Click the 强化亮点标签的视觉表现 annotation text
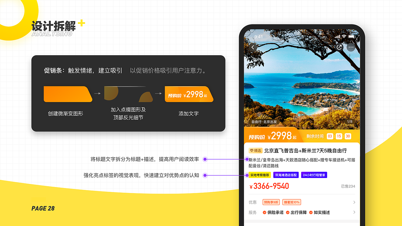Viewport: 402px width, 226px height. tap(141, 175)
